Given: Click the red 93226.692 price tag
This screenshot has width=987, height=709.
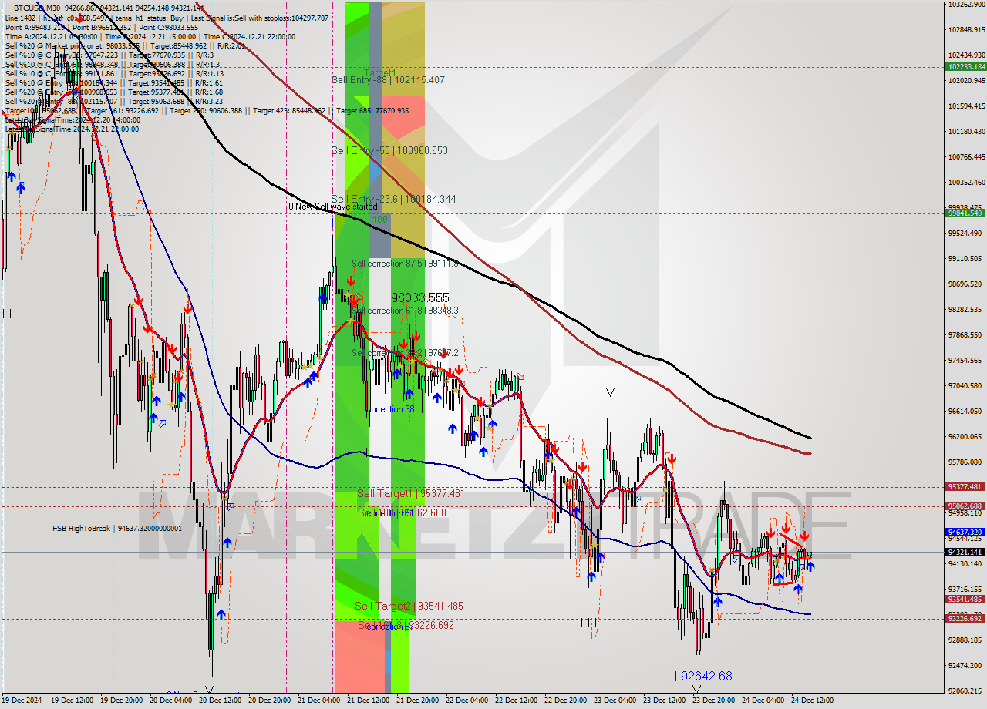Looking at the screenshot, I should (965, 619).
